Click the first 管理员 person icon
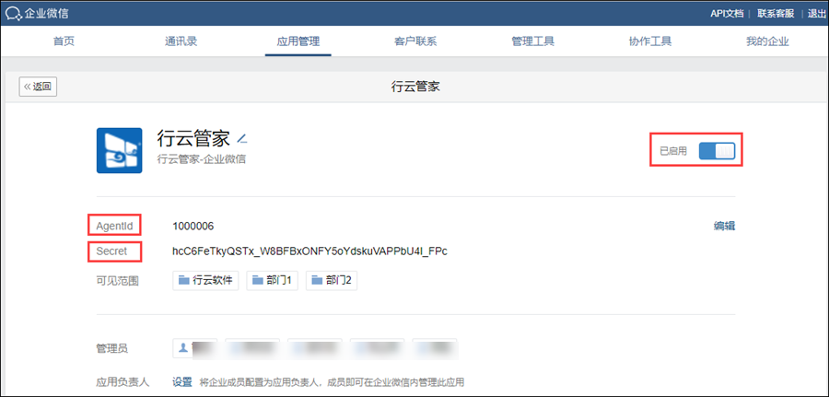 point(183,348)
